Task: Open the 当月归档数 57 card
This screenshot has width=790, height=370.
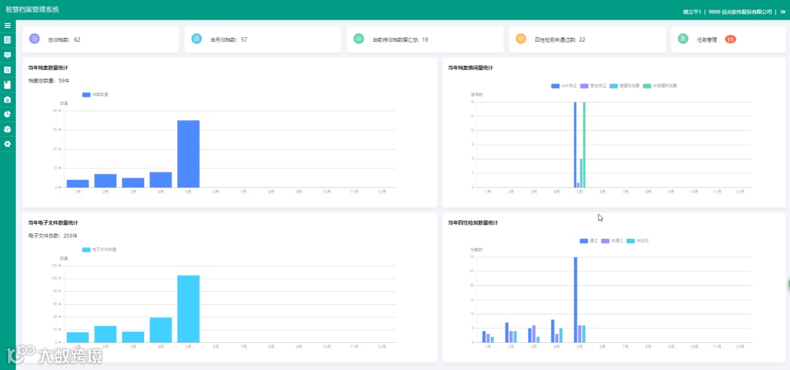Action: (x=263, y=39)
